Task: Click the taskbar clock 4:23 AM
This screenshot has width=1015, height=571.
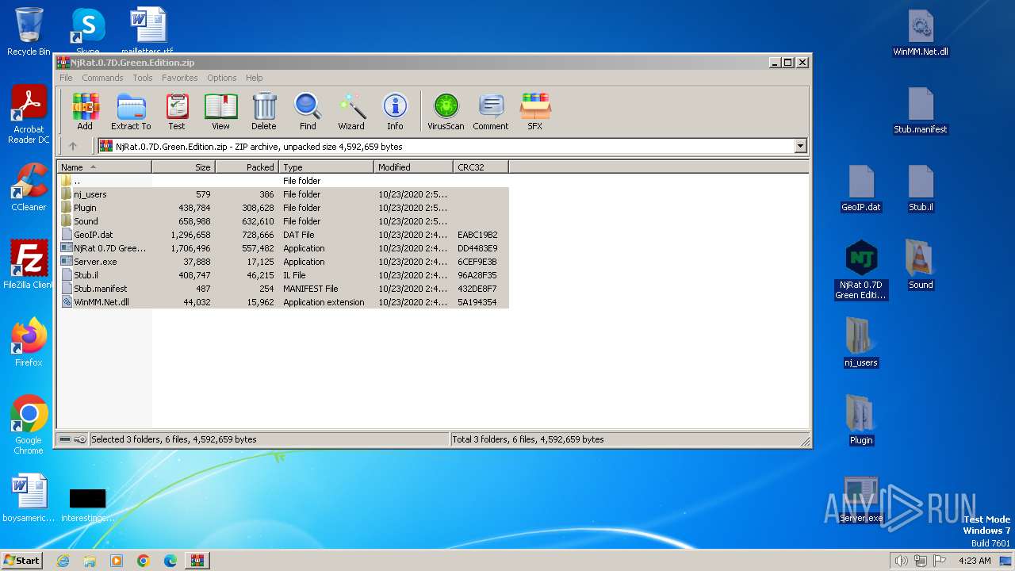Action: pos(975,561)
